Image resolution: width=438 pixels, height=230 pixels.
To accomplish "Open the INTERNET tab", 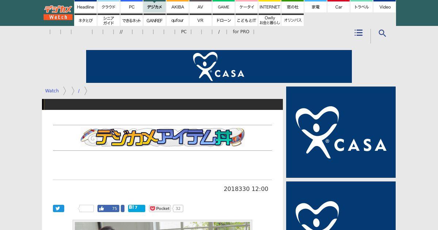I will click(x=269, y=7).
